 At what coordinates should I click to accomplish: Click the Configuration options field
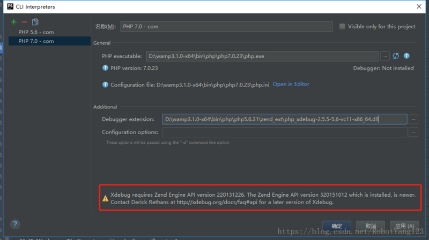[x=285, y=132]
